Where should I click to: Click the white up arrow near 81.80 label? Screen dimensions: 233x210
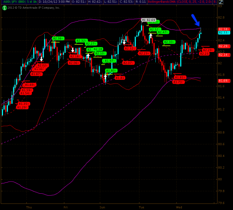tap(105, 76)
